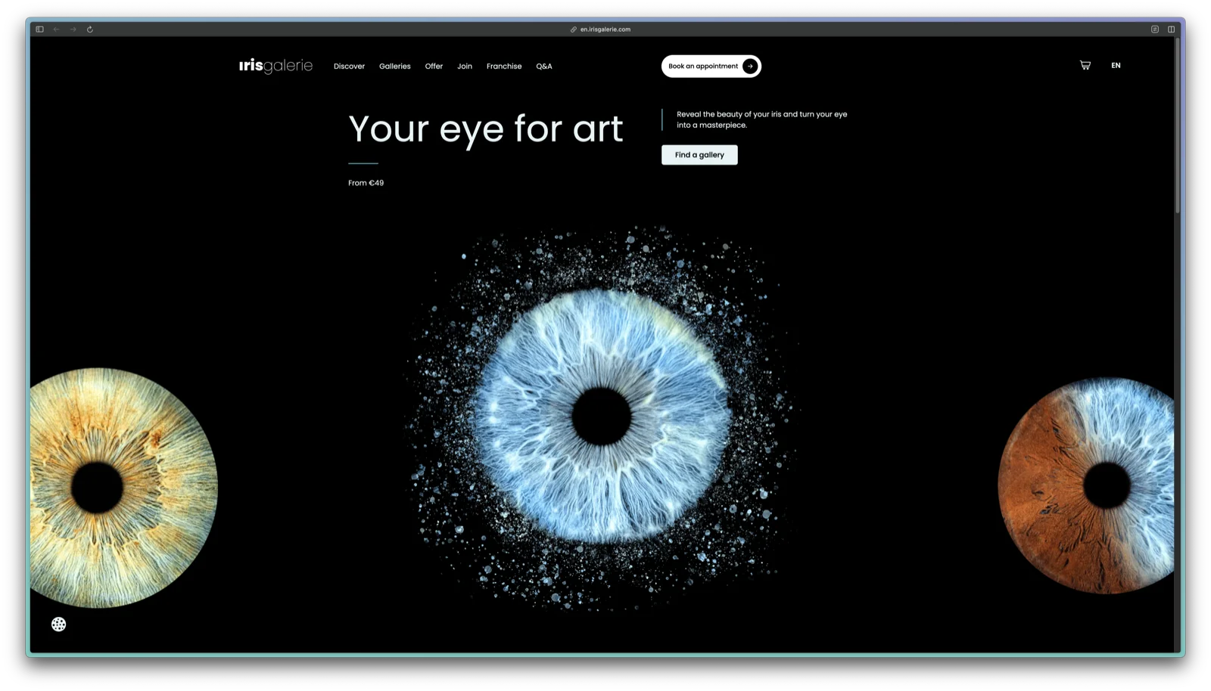Image resolution: width=1211 pixels, height=691 pixels.
Task: Open the Galleries menu
Action: 394,67
